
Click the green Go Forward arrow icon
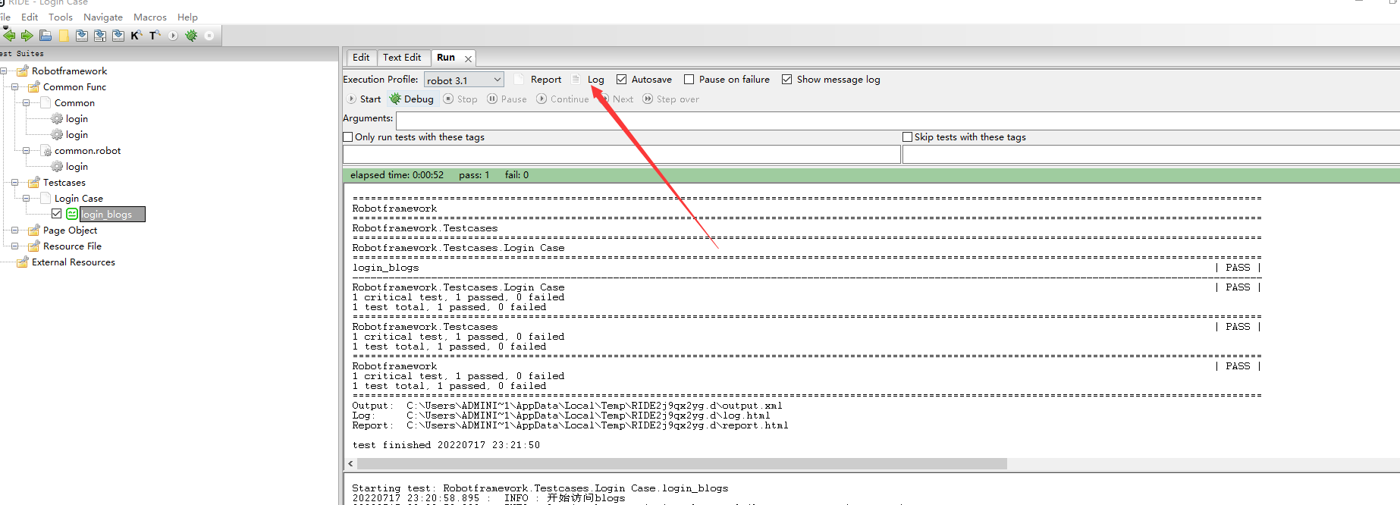click(x=27, y=36)
